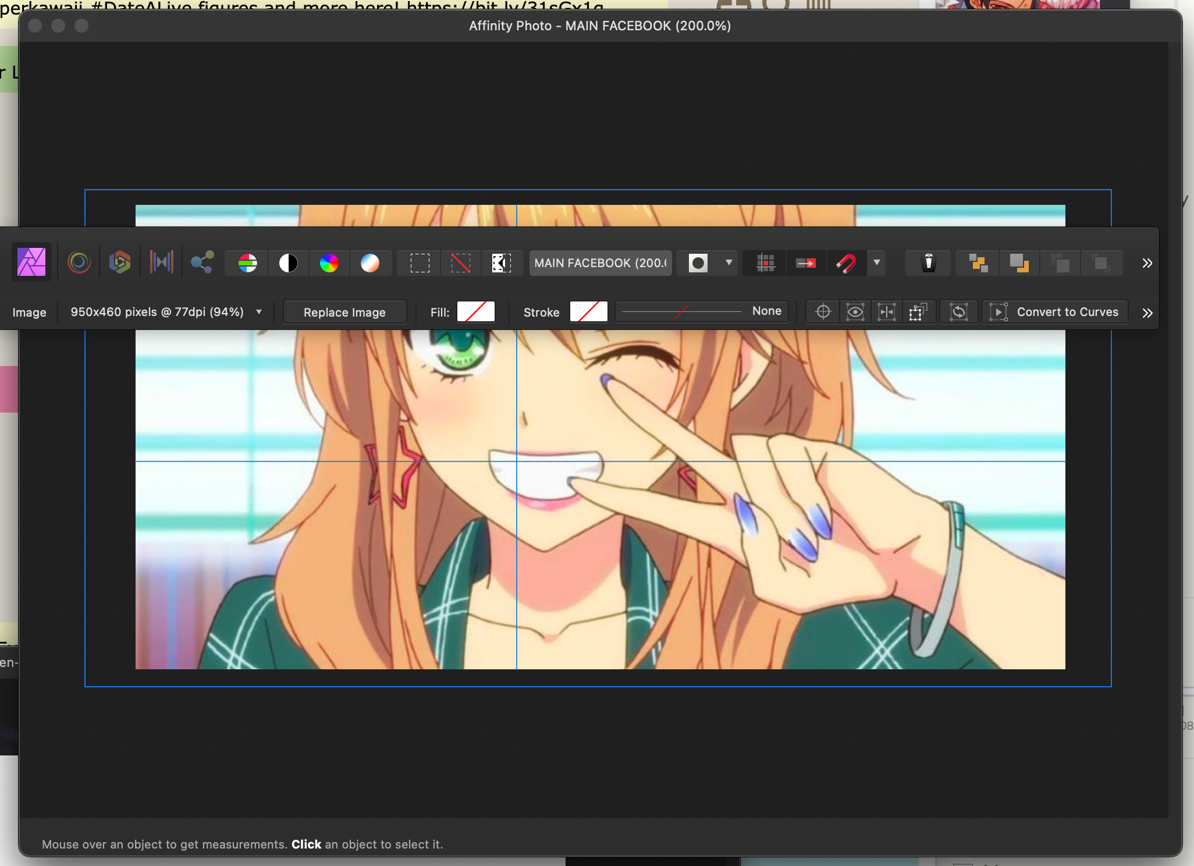Click the dimmed Move to Back icon
This screenshot has width=1194, height=866.
(1101, 263)
